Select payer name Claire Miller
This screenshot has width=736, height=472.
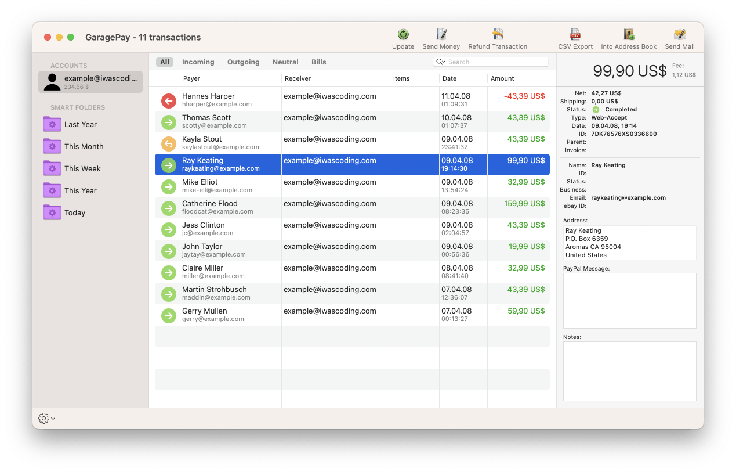coord(202,268)
